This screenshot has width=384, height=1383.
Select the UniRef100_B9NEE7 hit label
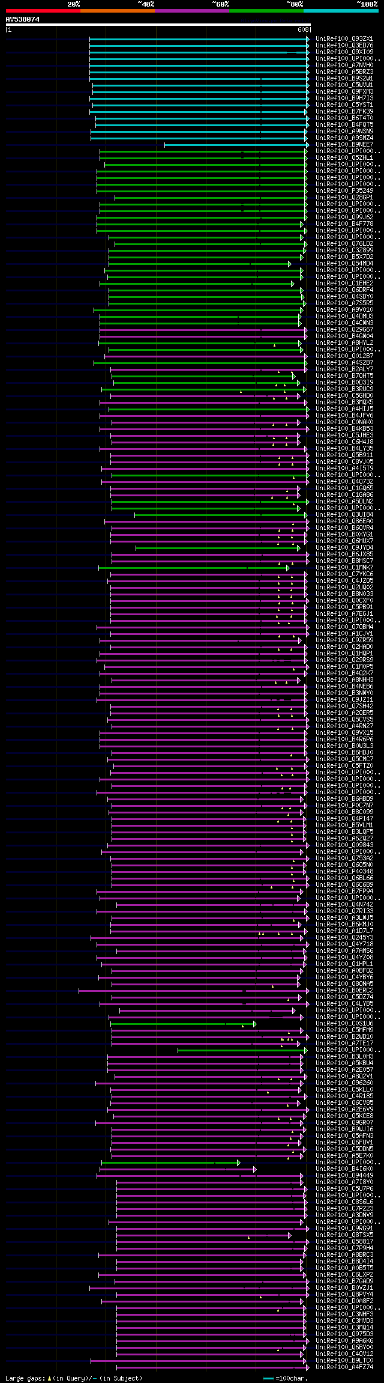coord(344,145)
